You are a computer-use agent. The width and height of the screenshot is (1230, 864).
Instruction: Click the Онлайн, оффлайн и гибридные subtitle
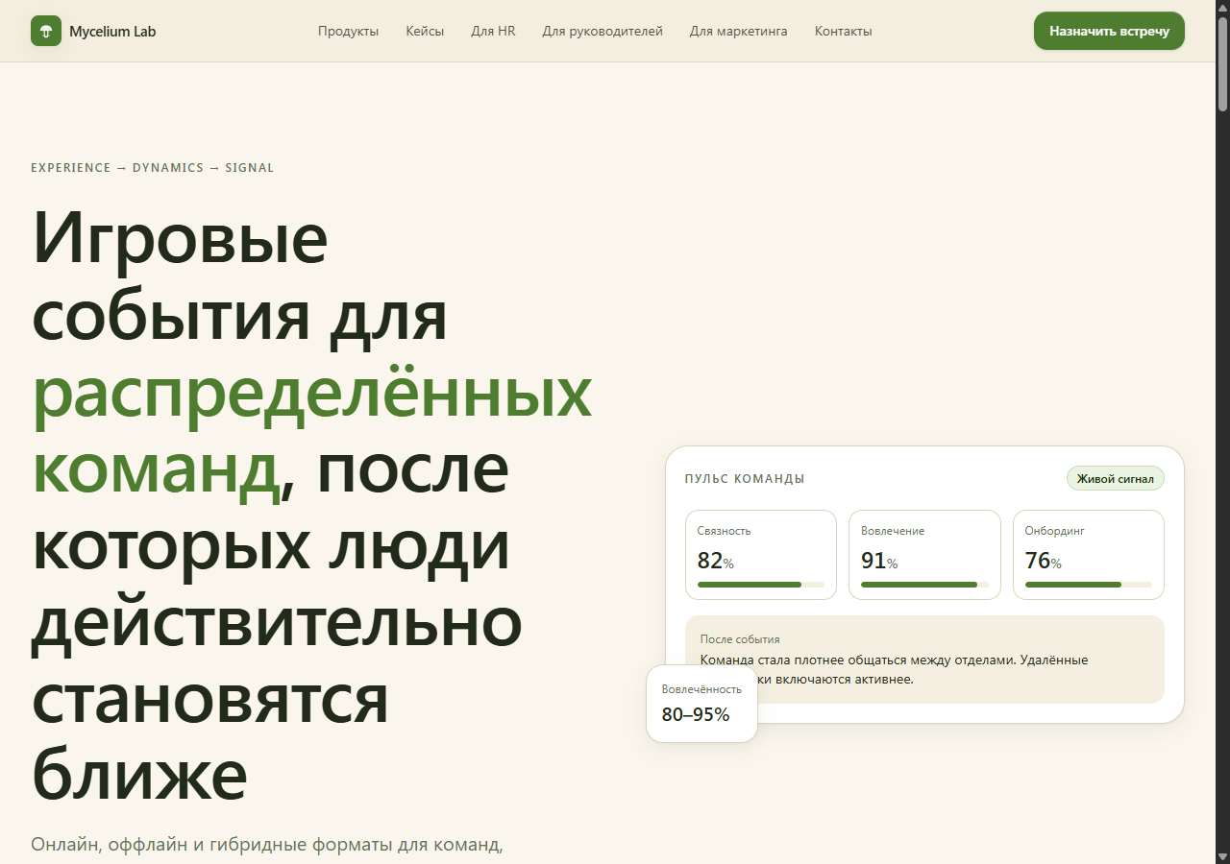coord(267,845)
